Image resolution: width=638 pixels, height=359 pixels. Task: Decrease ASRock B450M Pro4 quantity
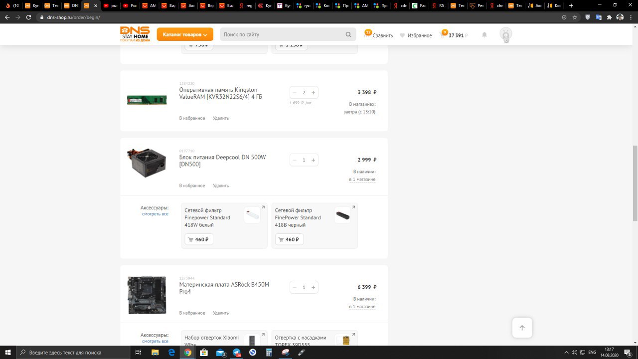tap(295, 287)
